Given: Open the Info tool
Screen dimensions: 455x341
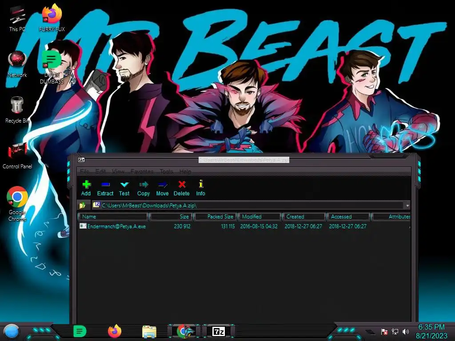Looking at the screenshot, I should click(200, 188).
